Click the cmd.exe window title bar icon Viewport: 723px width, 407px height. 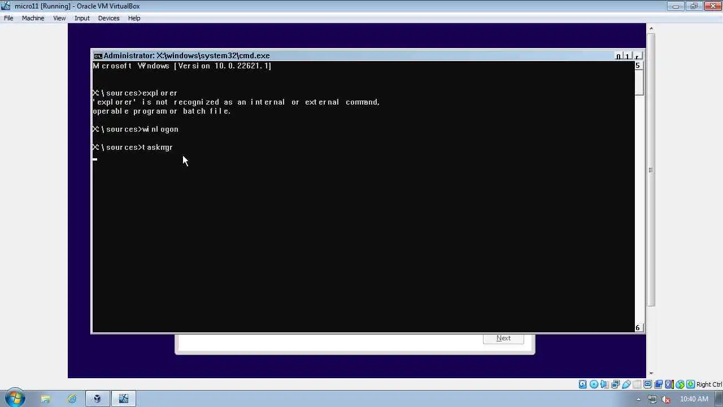[x=98, y=55]
